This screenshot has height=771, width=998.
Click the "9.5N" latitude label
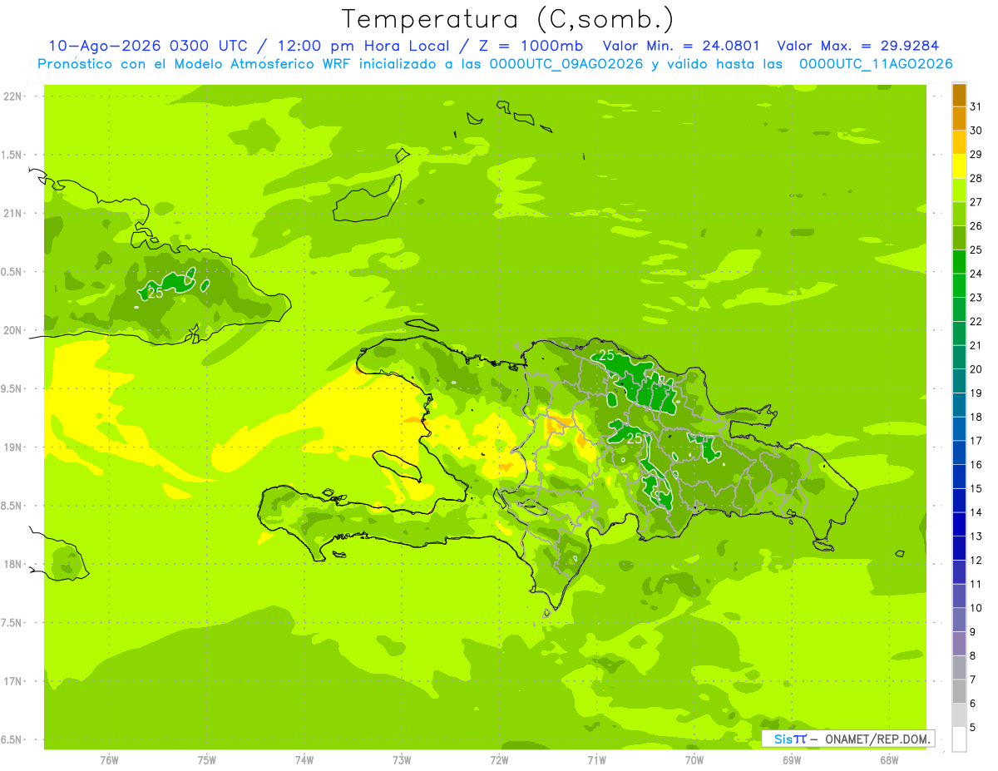(12, 389)
